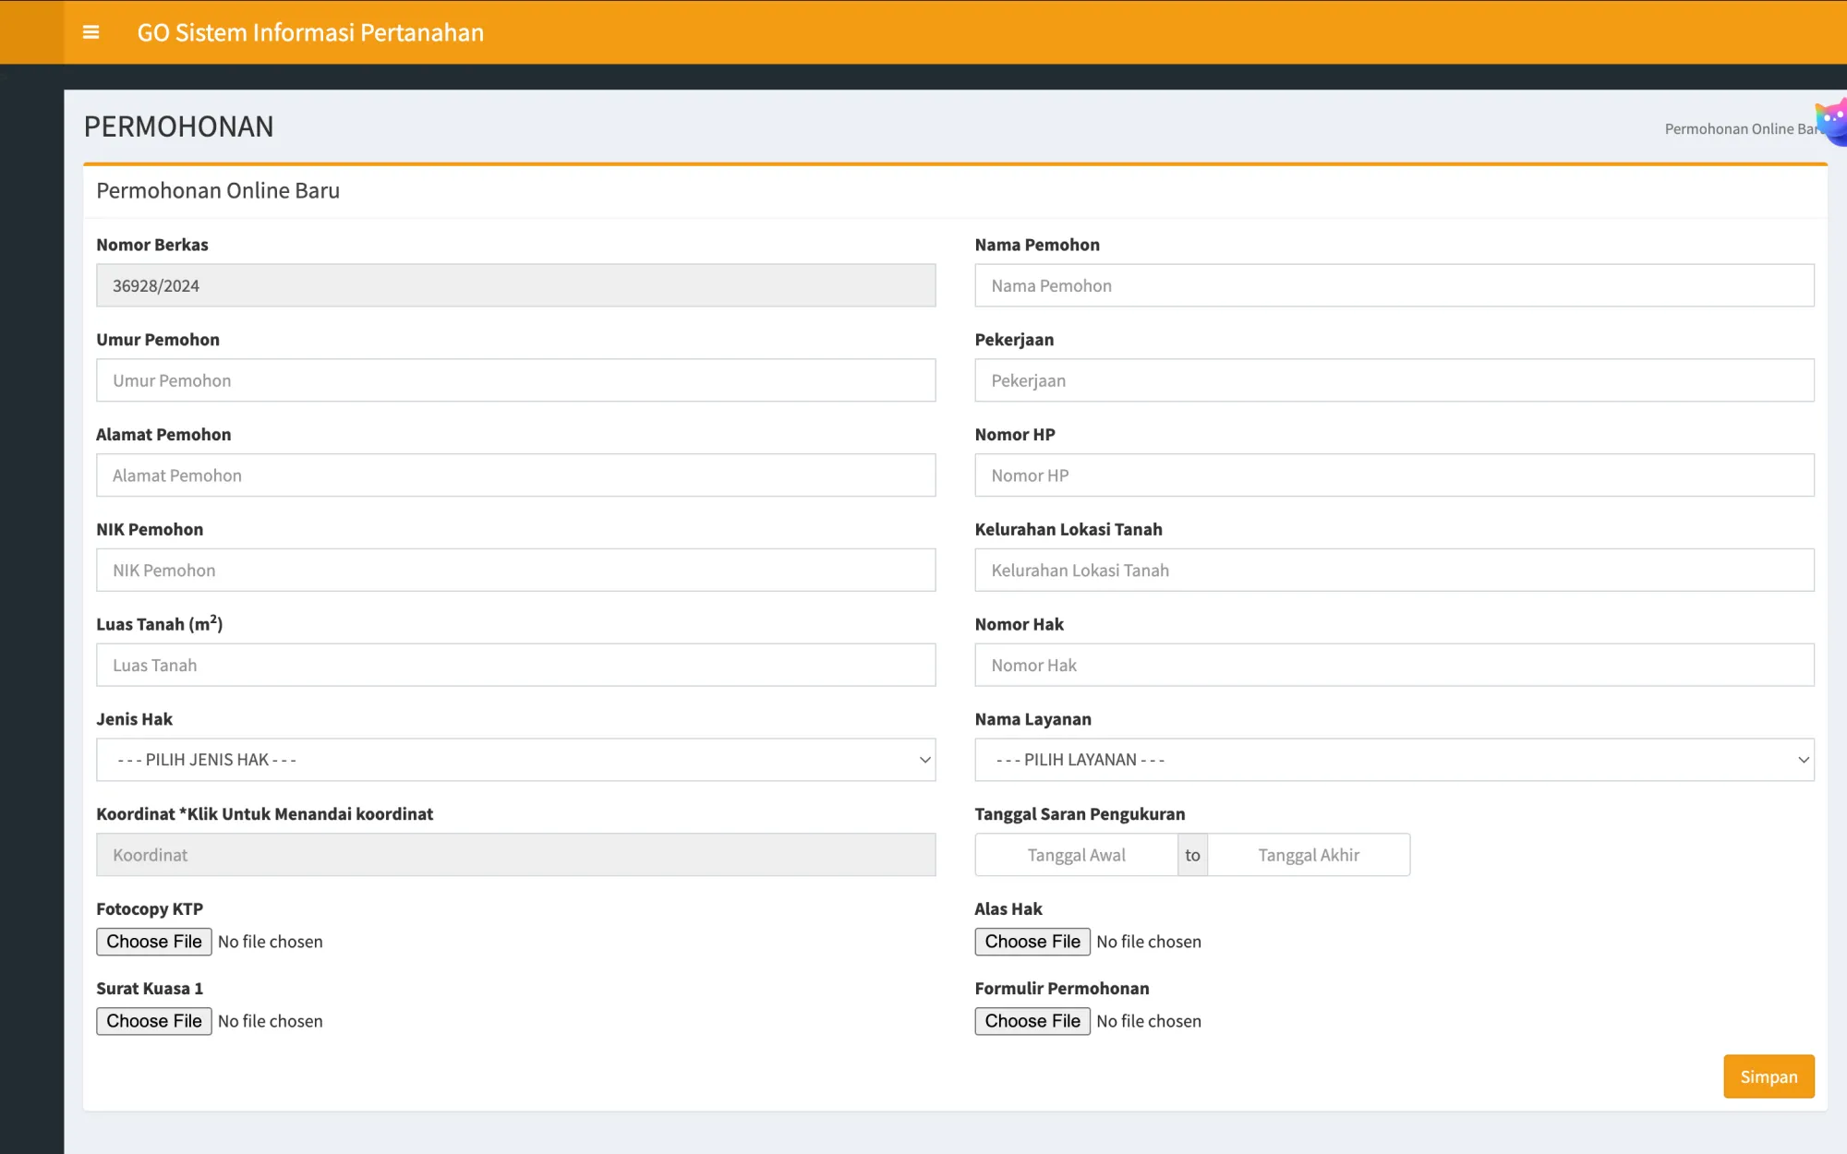The height and width of the screenshot is (1154, 1847).
Task: Expand the Nama Layanan dropdown
Action: (1394, 759)
